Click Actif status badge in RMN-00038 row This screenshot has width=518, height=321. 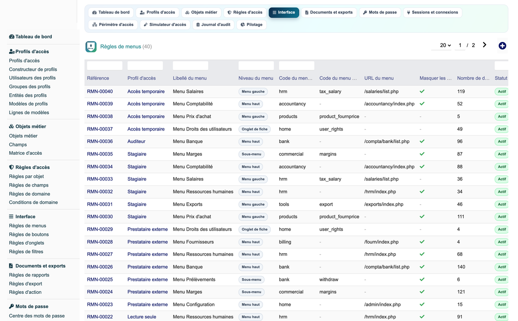click(502, 117)
